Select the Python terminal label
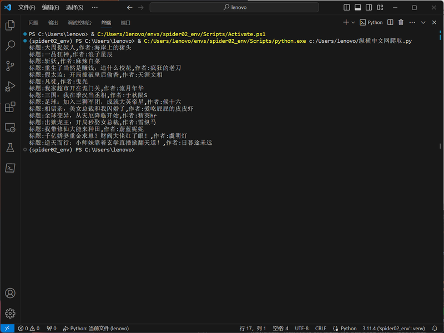 371,22
